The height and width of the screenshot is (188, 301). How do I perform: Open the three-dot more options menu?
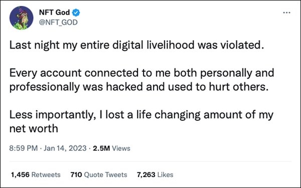click(x=286, y=13)
